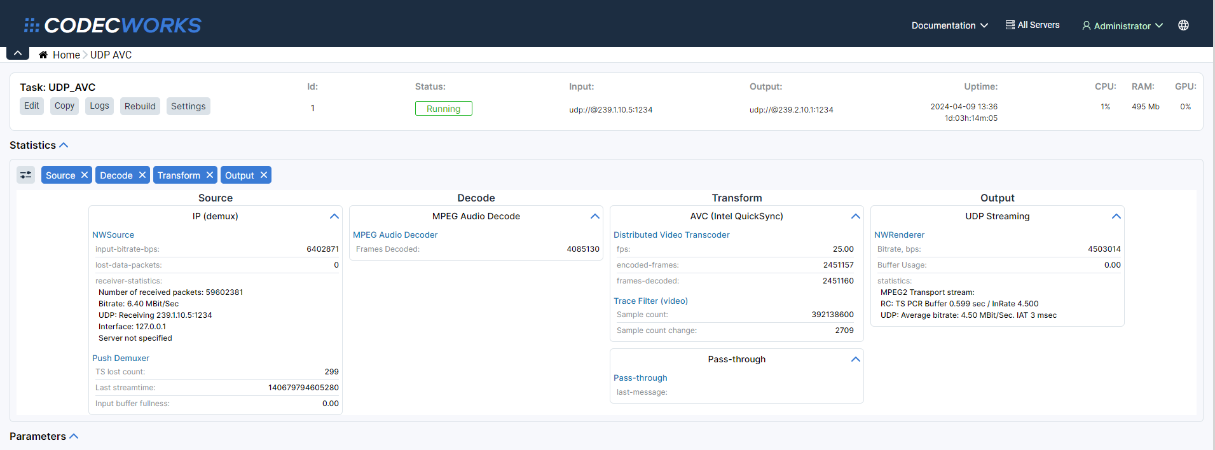Image resolution: width=1215 pixels, height=450 pixels.
Task: Open the Documentation dropdown menu
Action: 949,25
